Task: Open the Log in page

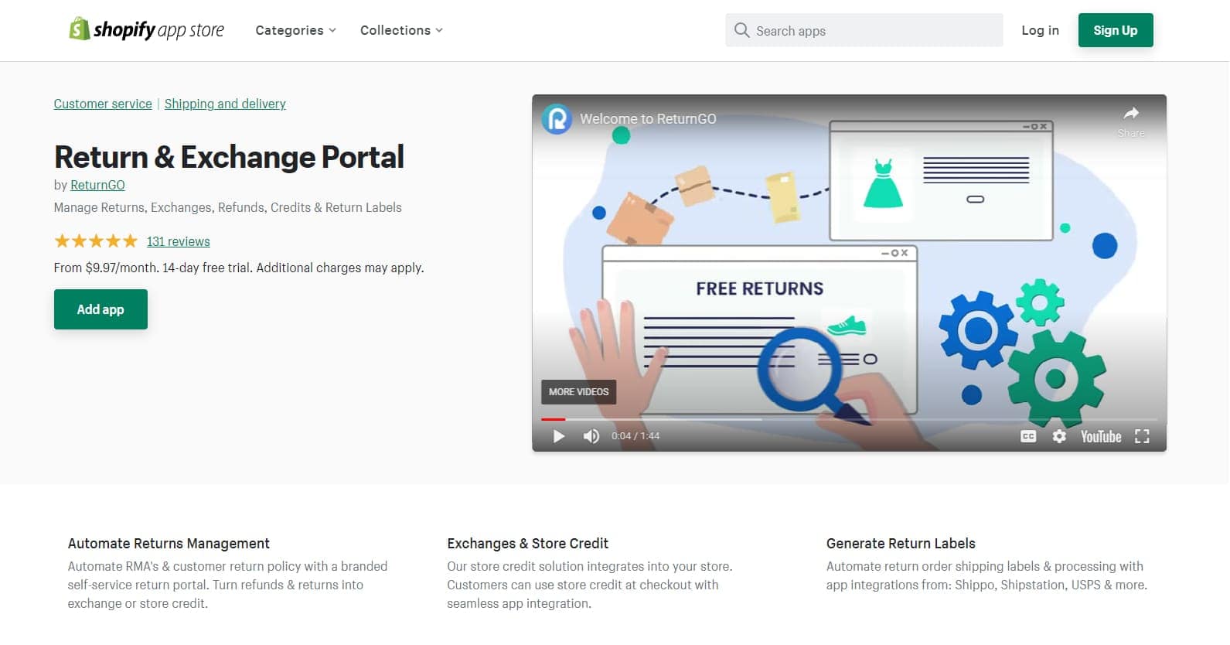Action: [1040, 30]
